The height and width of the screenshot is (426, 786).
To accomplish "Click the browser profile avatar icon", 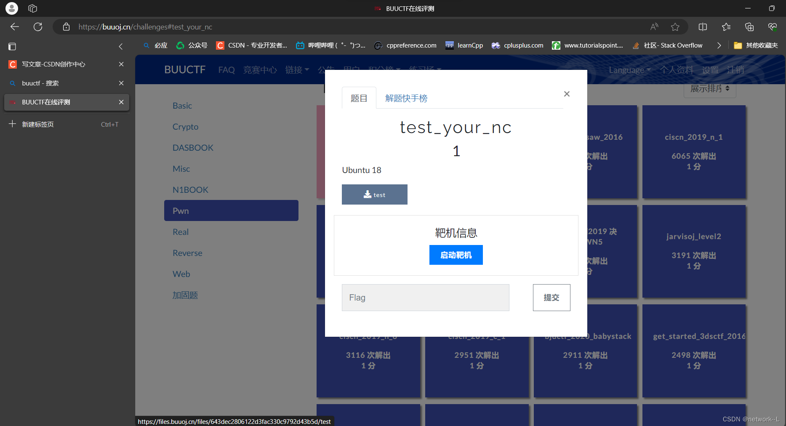I will 12,8.
